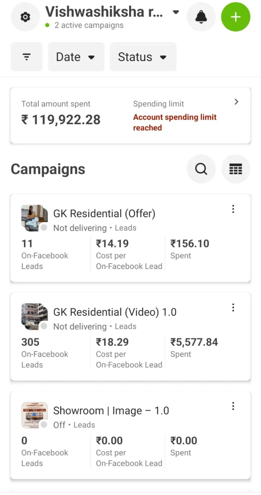Switch account via Vishwashiksha dropdown arrow
The width and height of the screenshot is (261, 495).
(x=176, y=12)
